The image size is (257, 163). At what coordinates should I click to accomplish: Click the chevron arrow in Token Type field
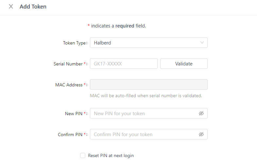(x=202, y=43)
